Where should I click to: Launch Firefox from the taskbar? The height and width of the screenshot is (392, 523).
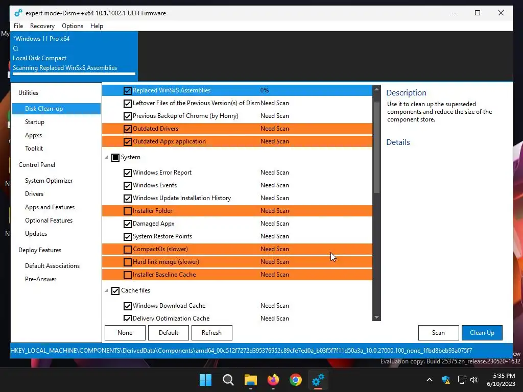click(x=273, y=380)
